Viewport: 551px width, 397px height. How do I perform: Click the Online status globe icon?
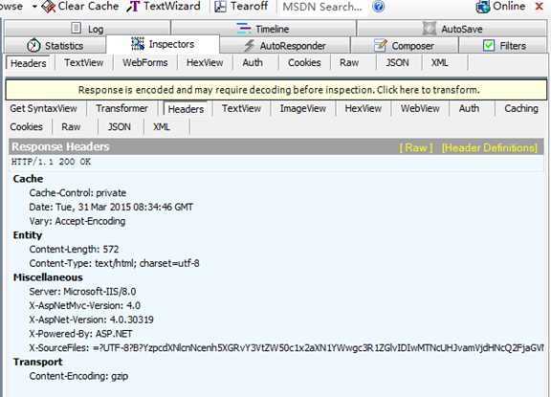pyautogui.click(x=482, y=7)
